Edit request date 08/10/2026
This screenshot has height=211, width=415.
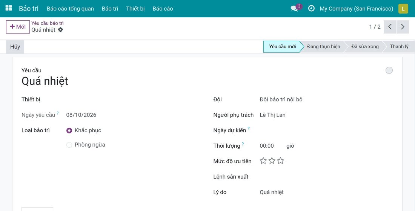pyautogui.click(x=81, y=115)
